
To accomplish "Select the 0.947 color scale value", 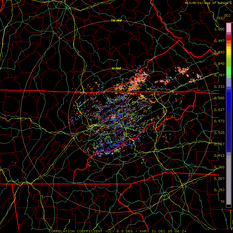I will (219, 41).
